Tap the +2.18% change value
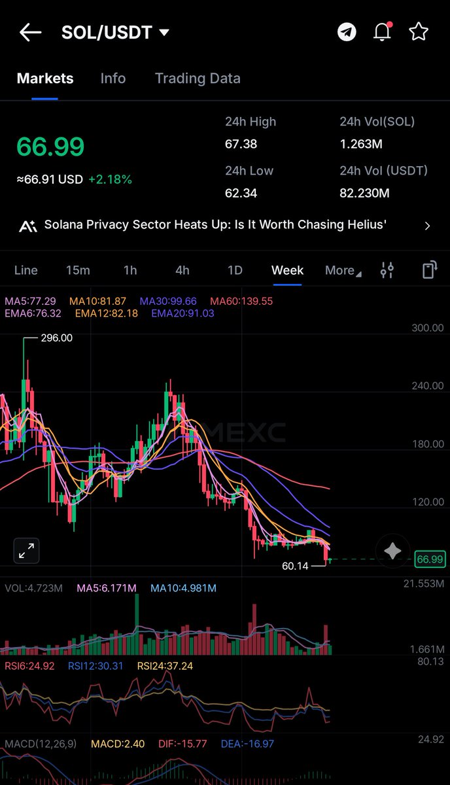The image size is (450, 785). click(110, 179)
